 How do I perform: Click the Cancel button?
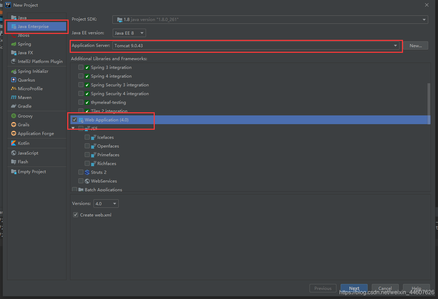pyautogui.click(x=385, y=289)
